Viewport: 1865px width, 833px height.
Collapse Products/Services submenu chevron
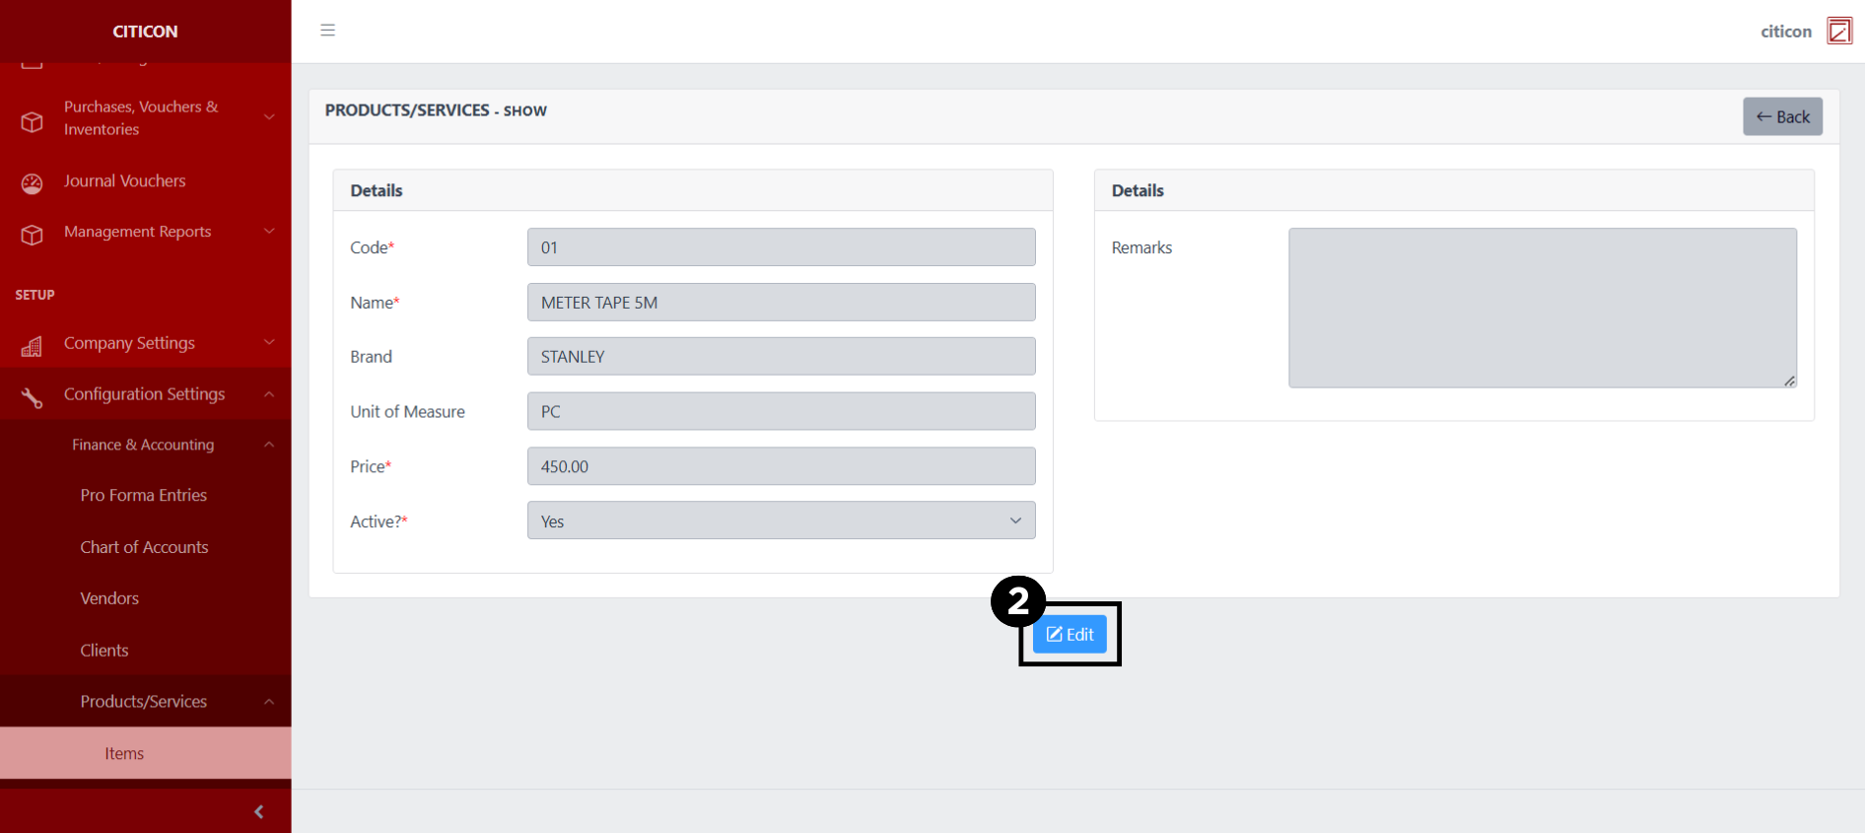[269, 702]
